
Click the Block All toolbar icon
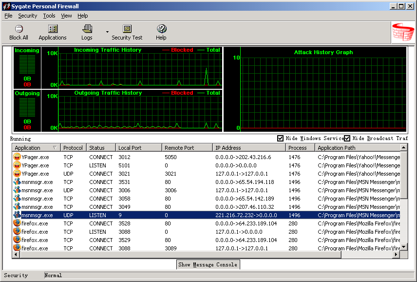pyautogui.click(x=19, y=29)
